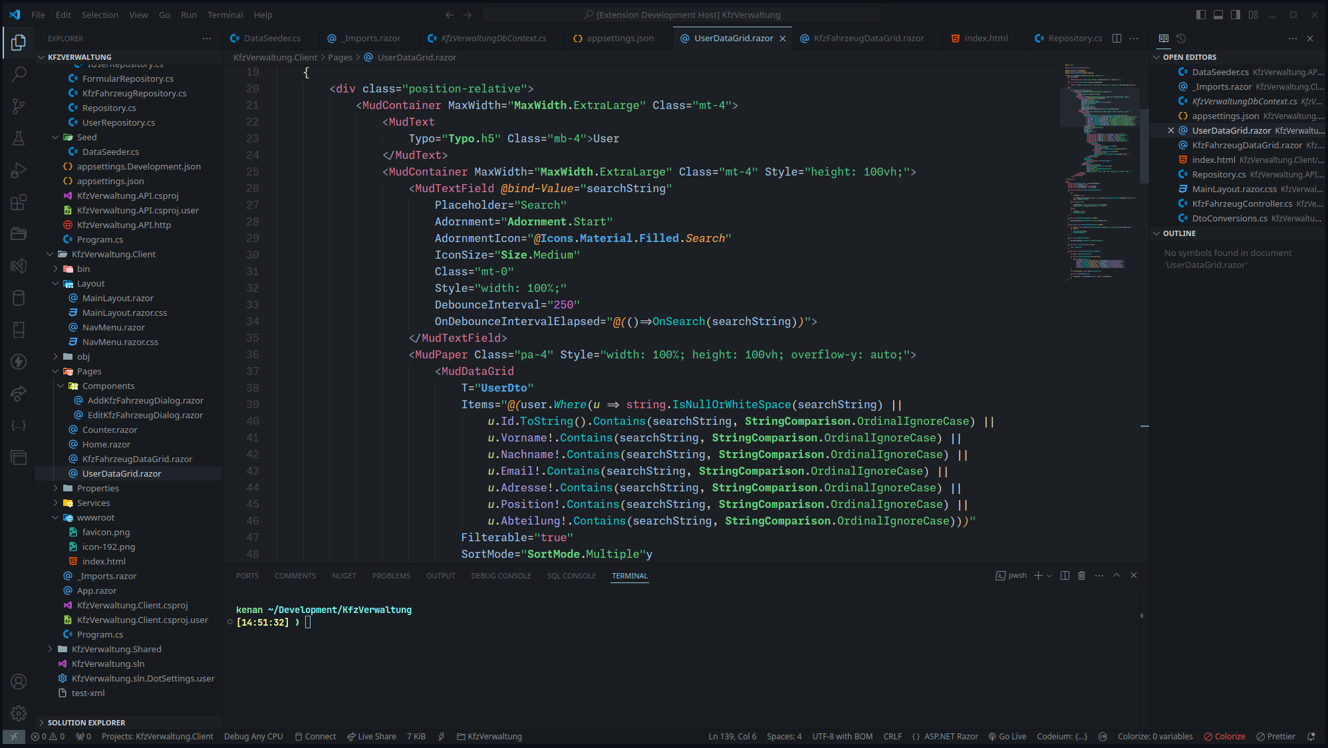Open the database cylinder icon view
This screenshot has width=1328, height=748.
(19, 297)
